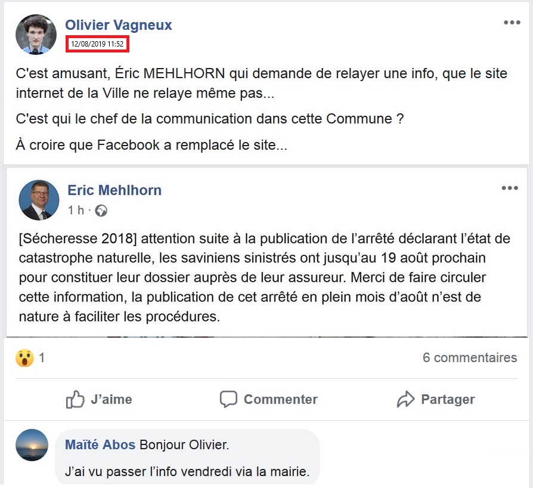The height and width of the screenshot is (488, 533).
Task: Click the Commenter speech bubble icon
Action: (229, 399)
